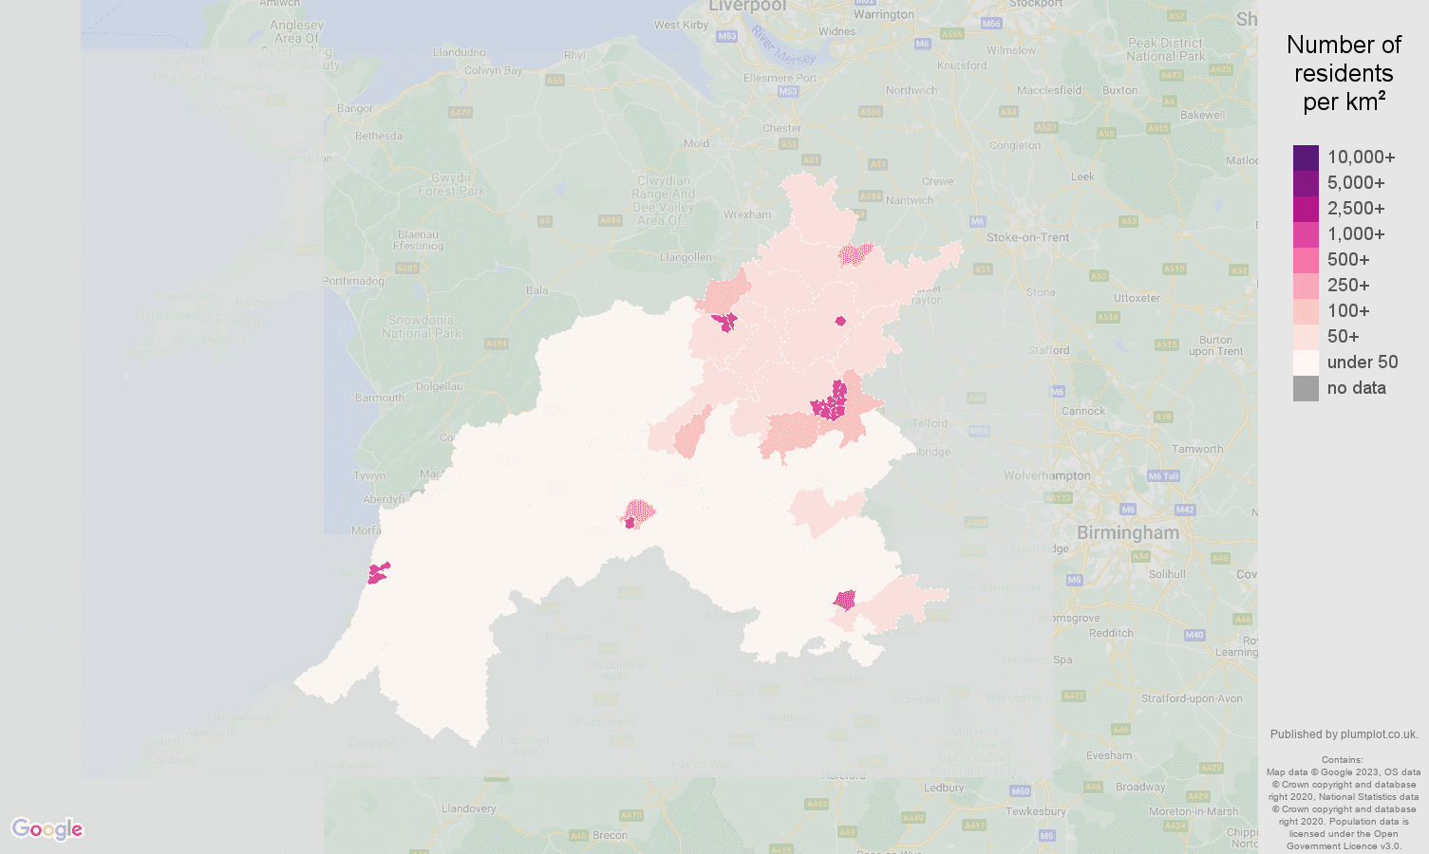Image resolution: width=1429 pixels, height=854 pixels.
Task: Click the Llandudno map label
Action: click(x=459, y=52)
